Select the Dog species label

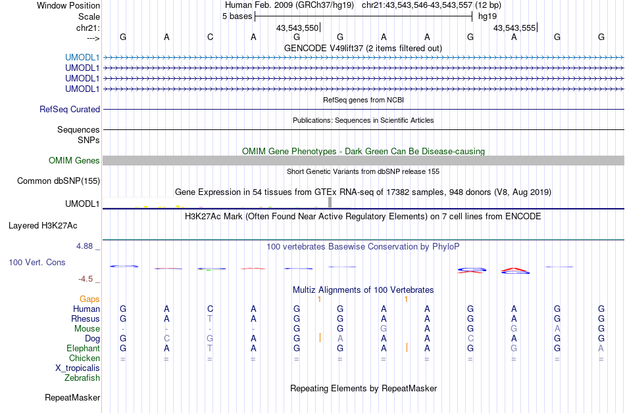[92, 339]
